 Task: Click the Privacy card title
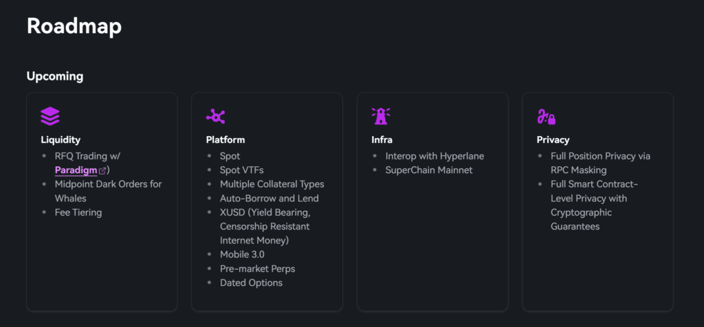pyautogui.click(x=553, y=140)
